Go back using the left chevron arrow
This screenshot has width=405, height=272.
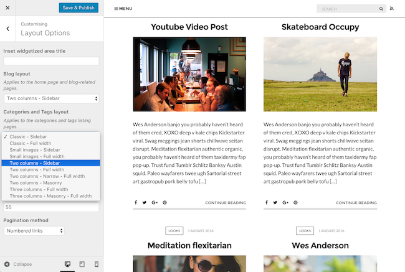click(7, 29)
